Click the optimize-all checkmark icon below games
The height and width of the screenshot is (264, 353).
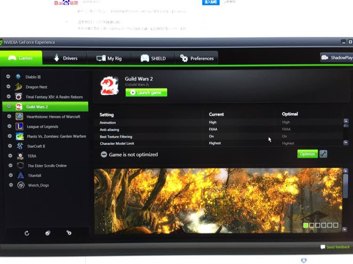coord(48,233)
